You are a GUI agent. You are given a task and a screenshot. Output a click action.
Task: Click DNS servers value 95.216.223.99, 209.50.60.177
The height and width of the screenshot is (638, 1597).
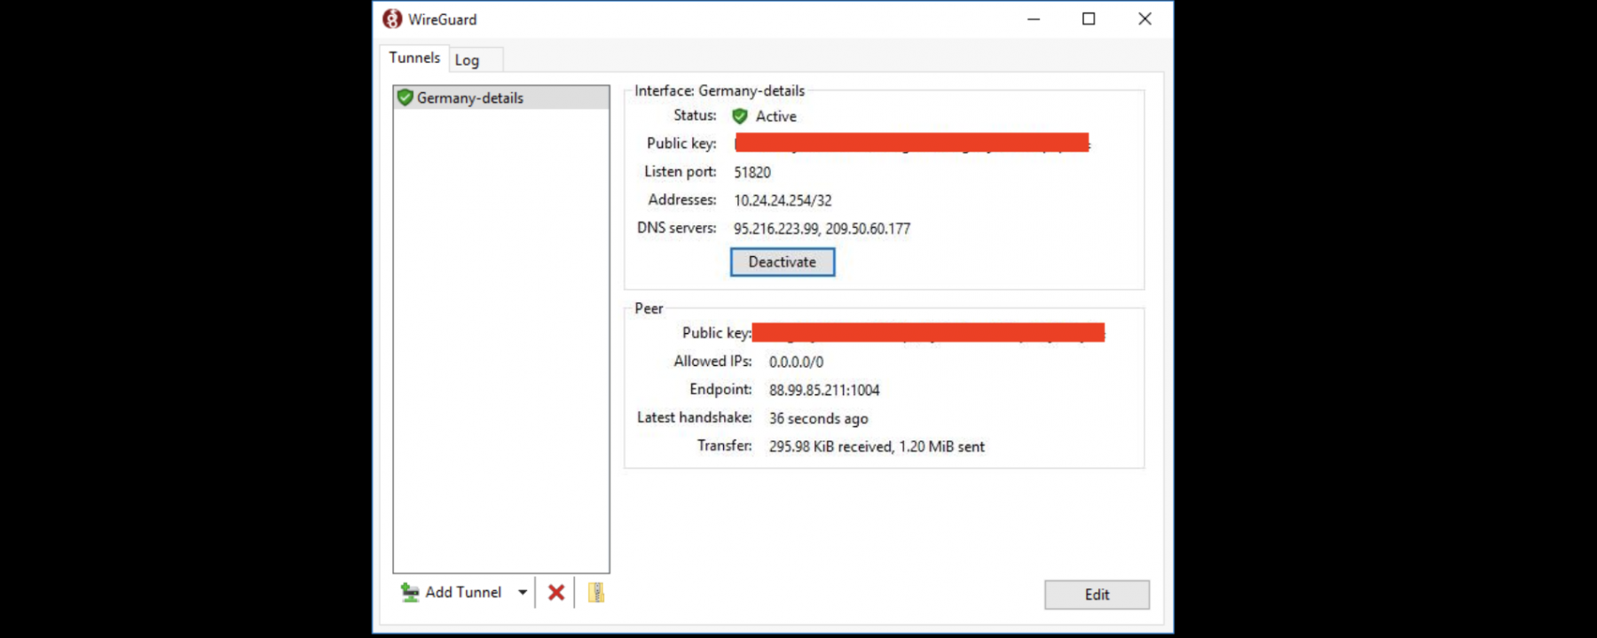click(822, 229)
